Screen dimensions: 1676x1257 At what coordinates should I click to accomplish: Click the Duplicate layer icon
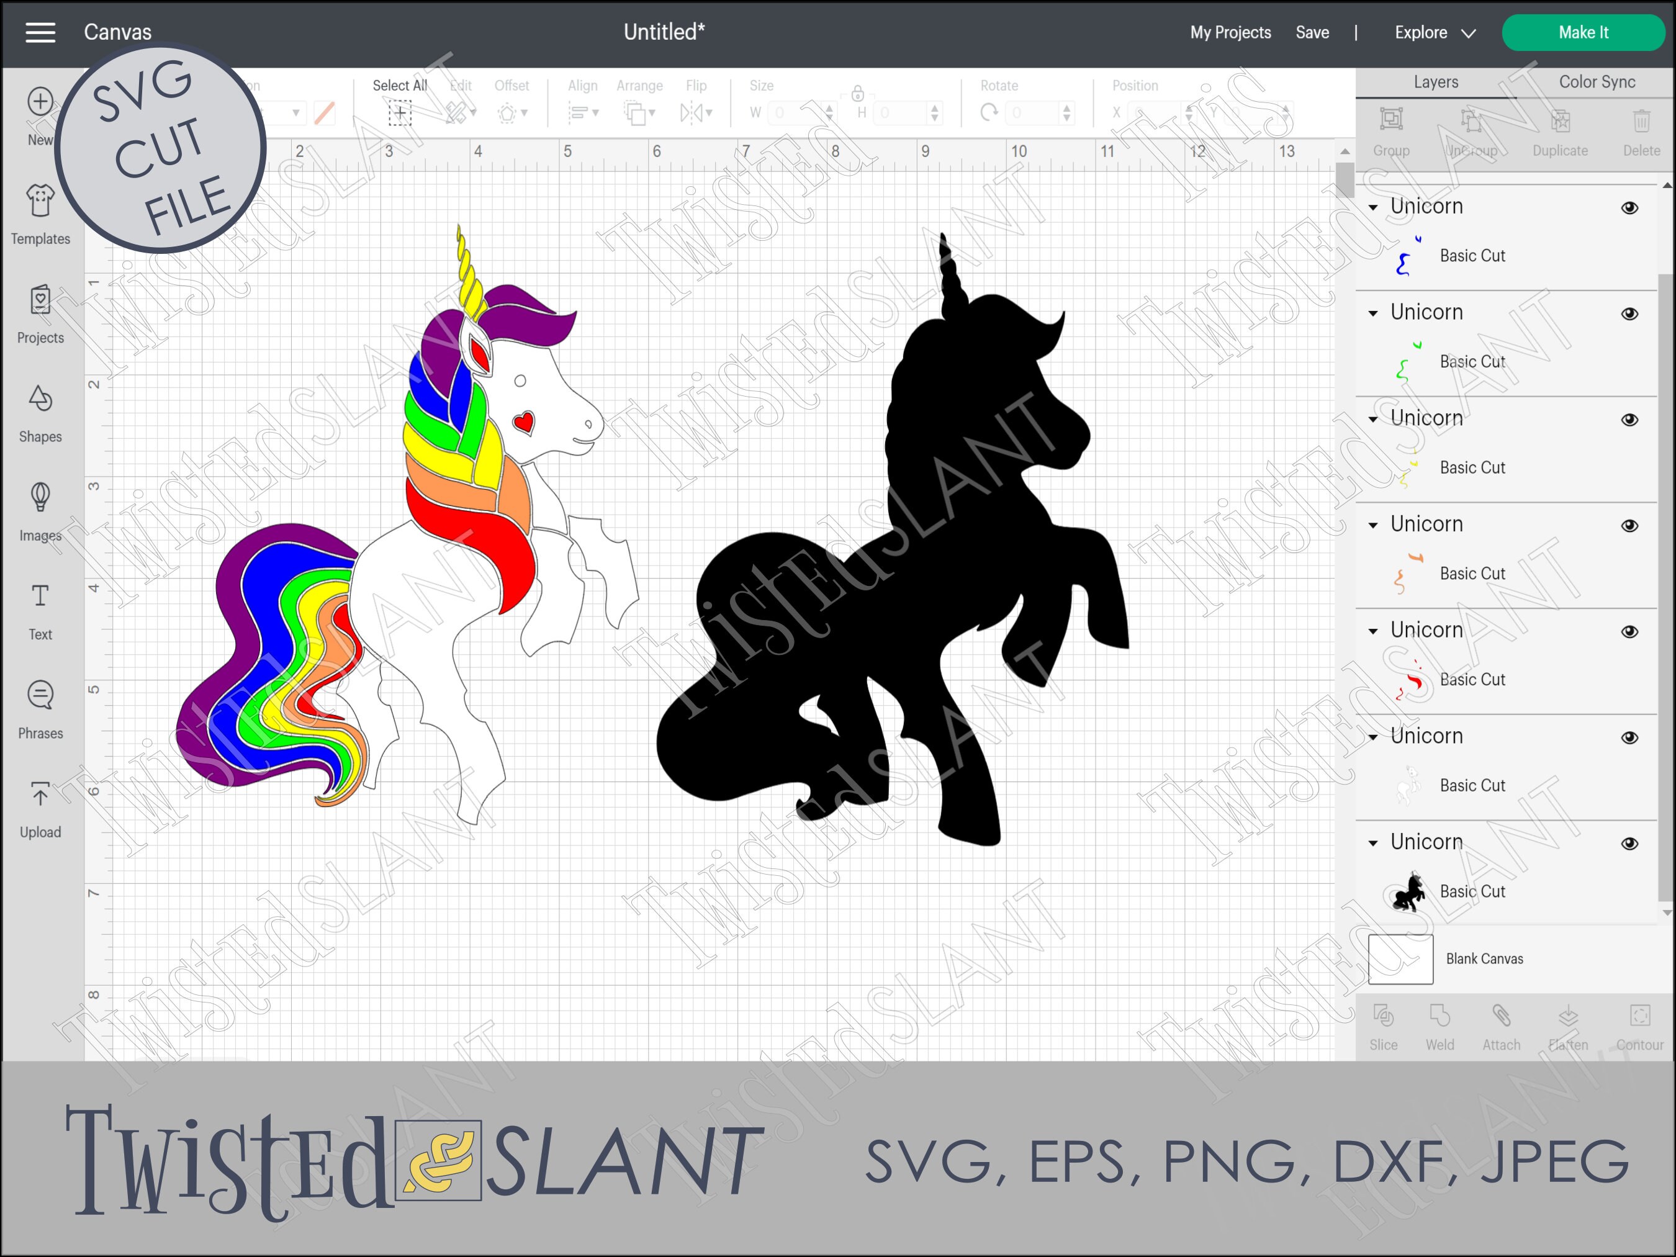click(x=1559, y=120)
